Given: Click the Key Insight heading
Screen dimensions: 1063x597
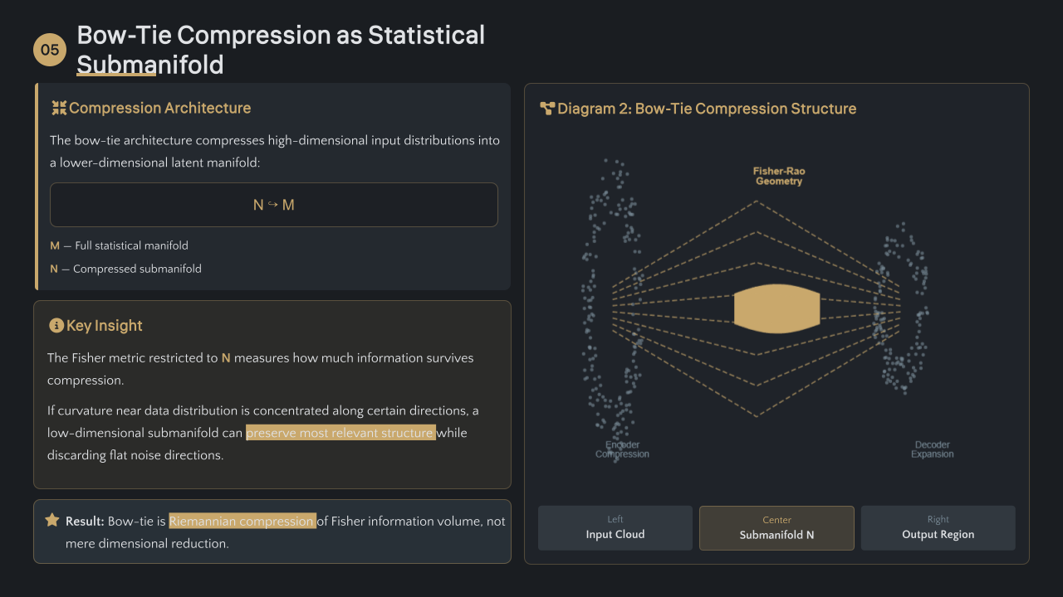Looking at the screenshot, I should [x=105, y=326].
